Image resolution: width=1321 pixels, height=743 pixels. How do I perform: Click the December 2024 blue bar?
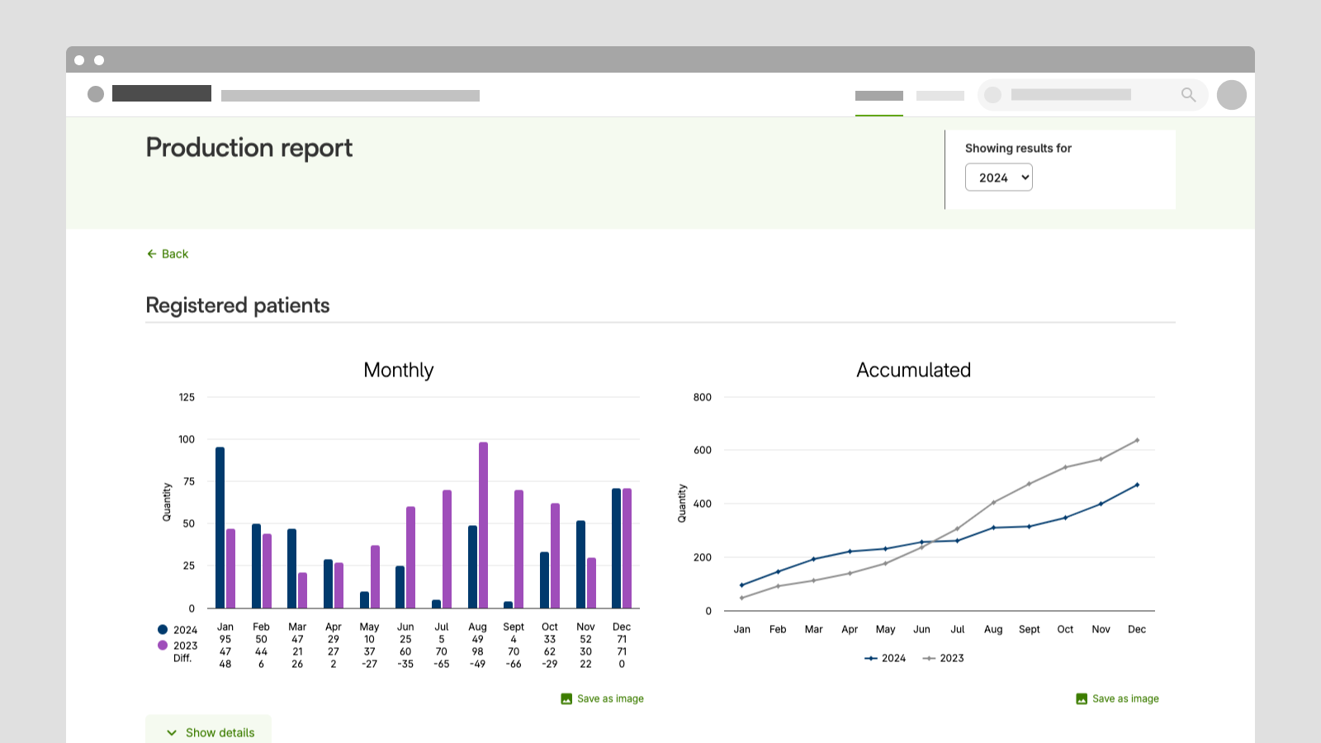(x=616, y=548)
